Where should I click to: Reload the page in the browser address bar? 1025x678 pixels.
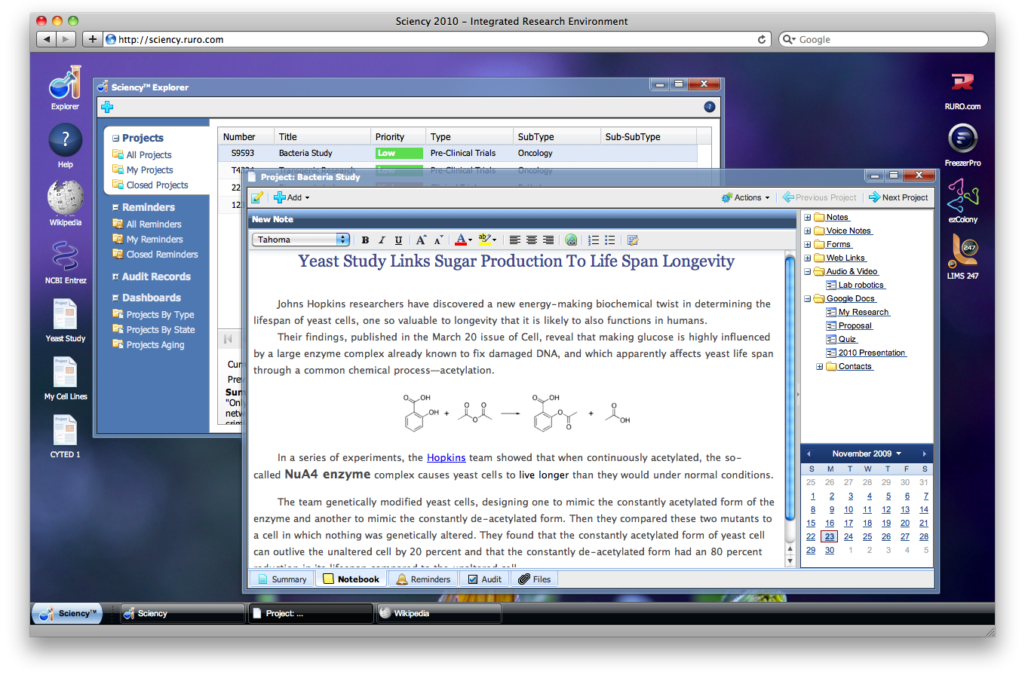[762, 40]
